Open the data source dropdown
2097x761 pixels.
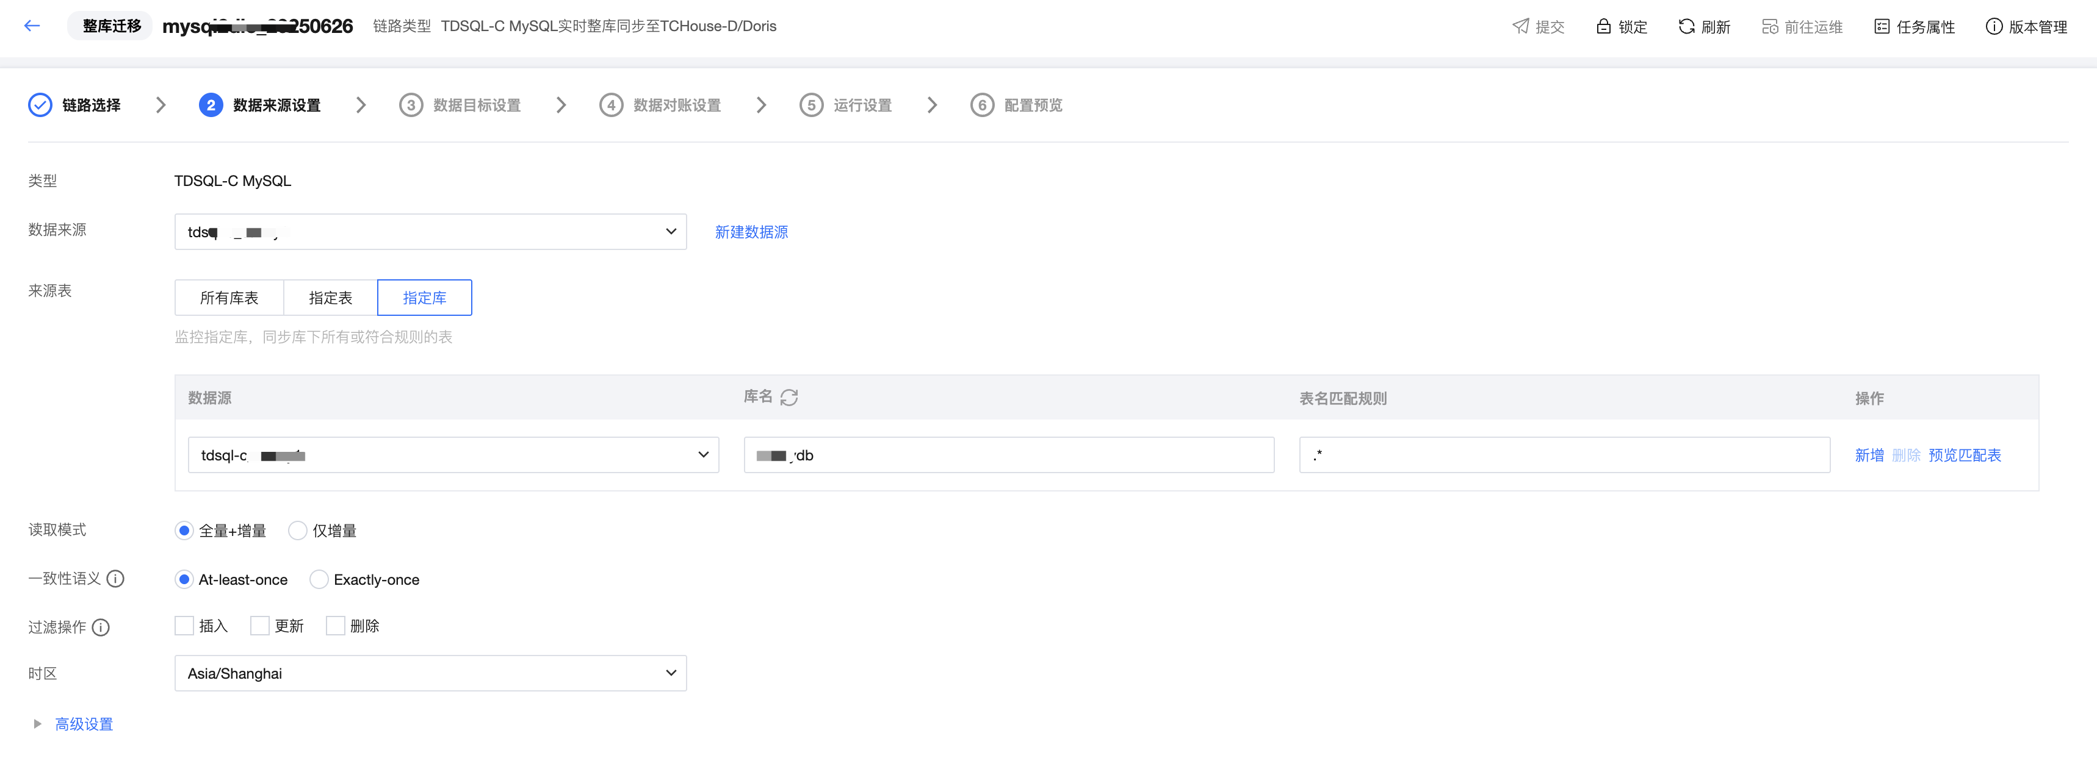(430, 232)
